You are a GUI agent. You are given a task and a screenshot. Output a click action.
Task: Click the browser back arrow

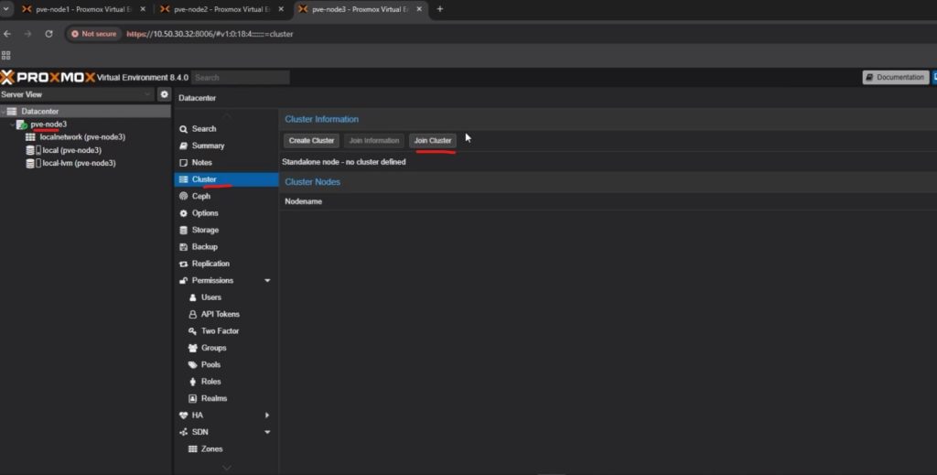tap(7, 34)
